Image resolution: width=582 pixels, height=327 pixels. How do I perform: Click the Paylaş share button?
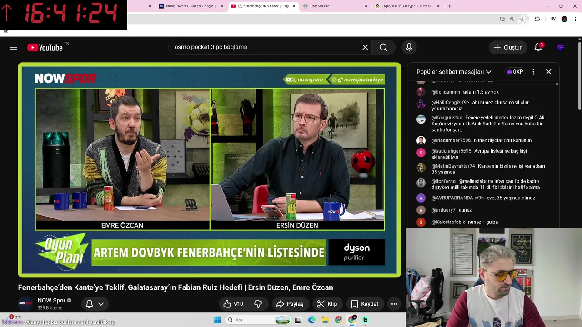coord(290,304)
